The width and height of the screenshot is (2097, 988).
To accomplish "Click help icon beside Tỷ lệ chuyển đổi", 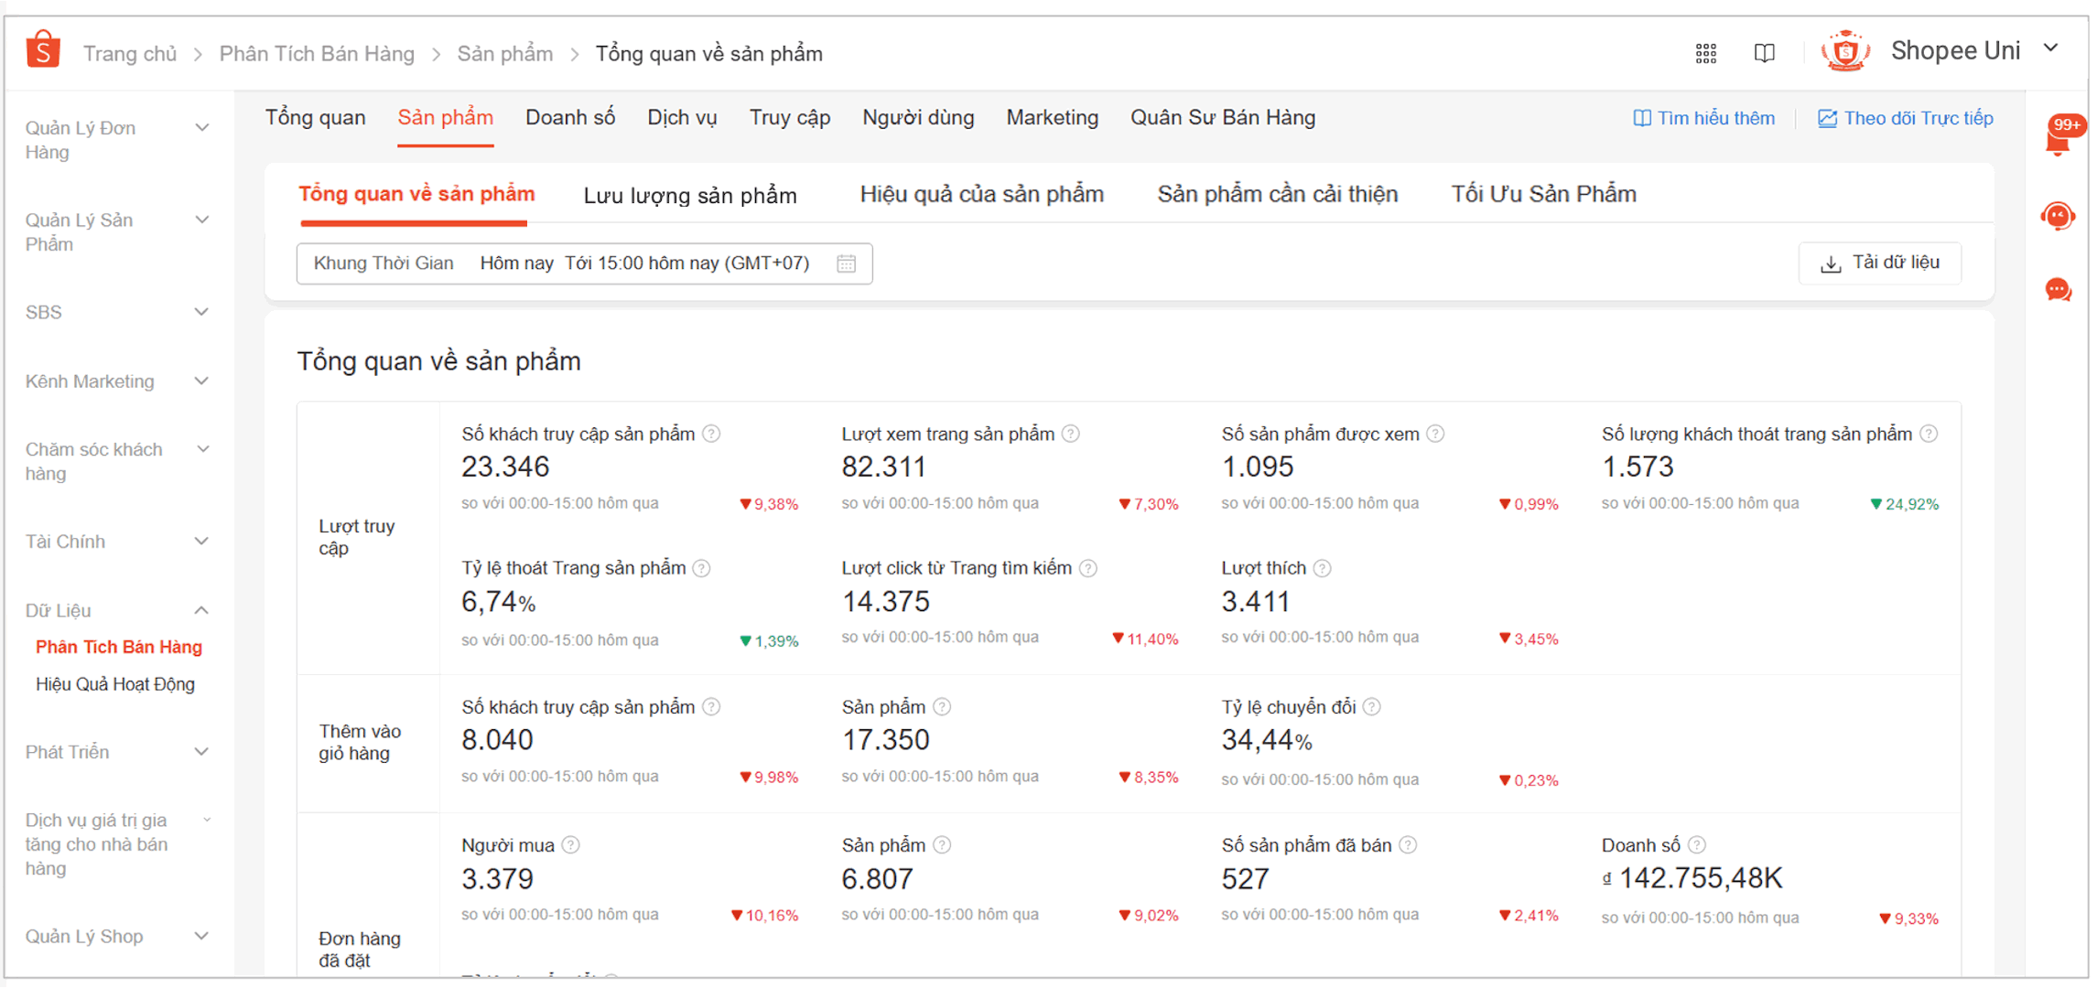I will click(1371, 707).
